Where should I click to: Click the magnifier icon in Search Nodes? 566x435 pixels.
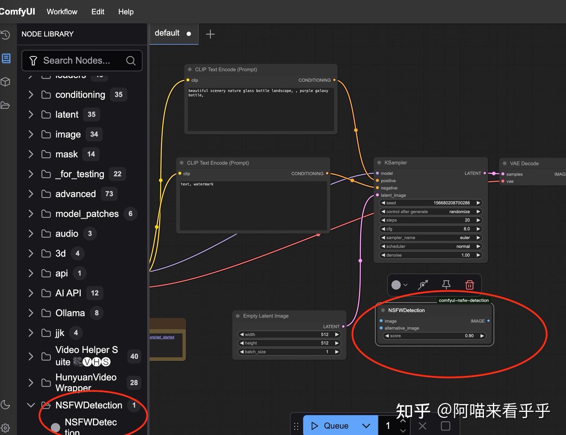point(131,61)
